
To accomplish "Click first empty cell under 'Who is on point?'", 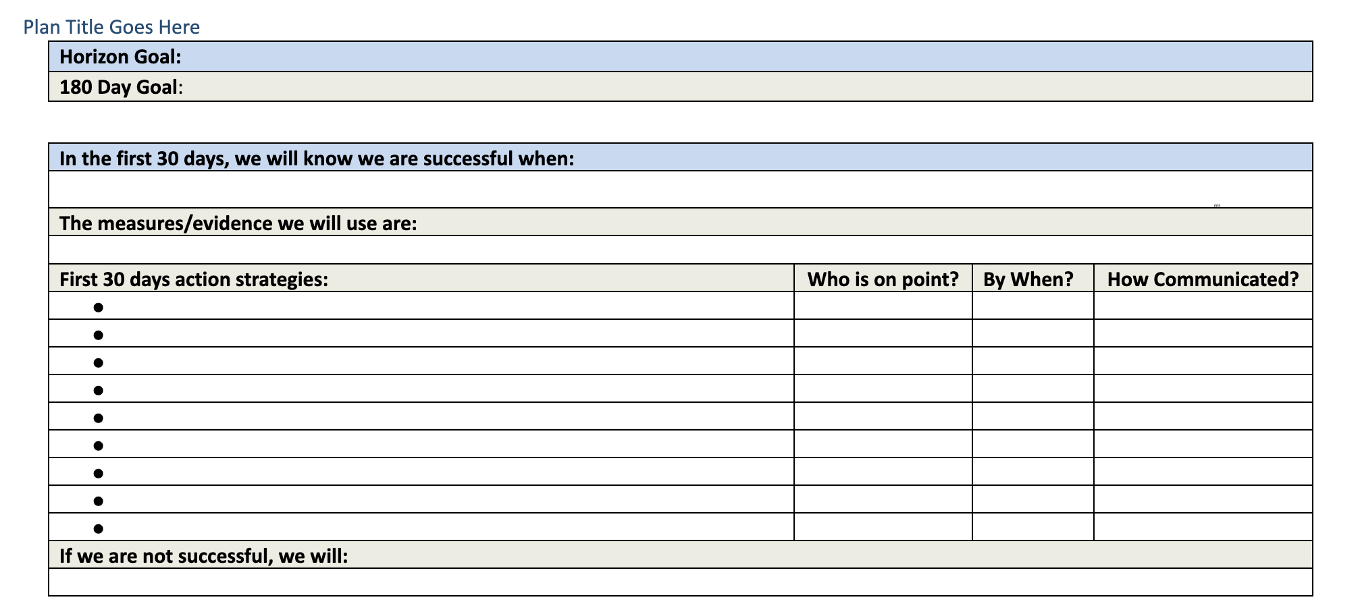I will pos(883,306).
